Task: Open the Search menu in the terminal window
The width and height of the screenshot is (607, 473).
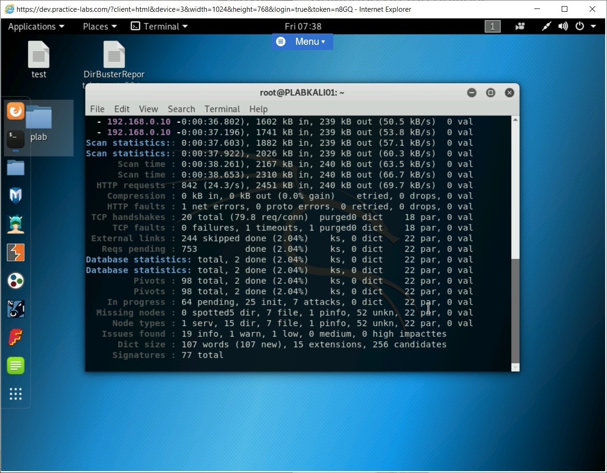Action: [181, 109]
